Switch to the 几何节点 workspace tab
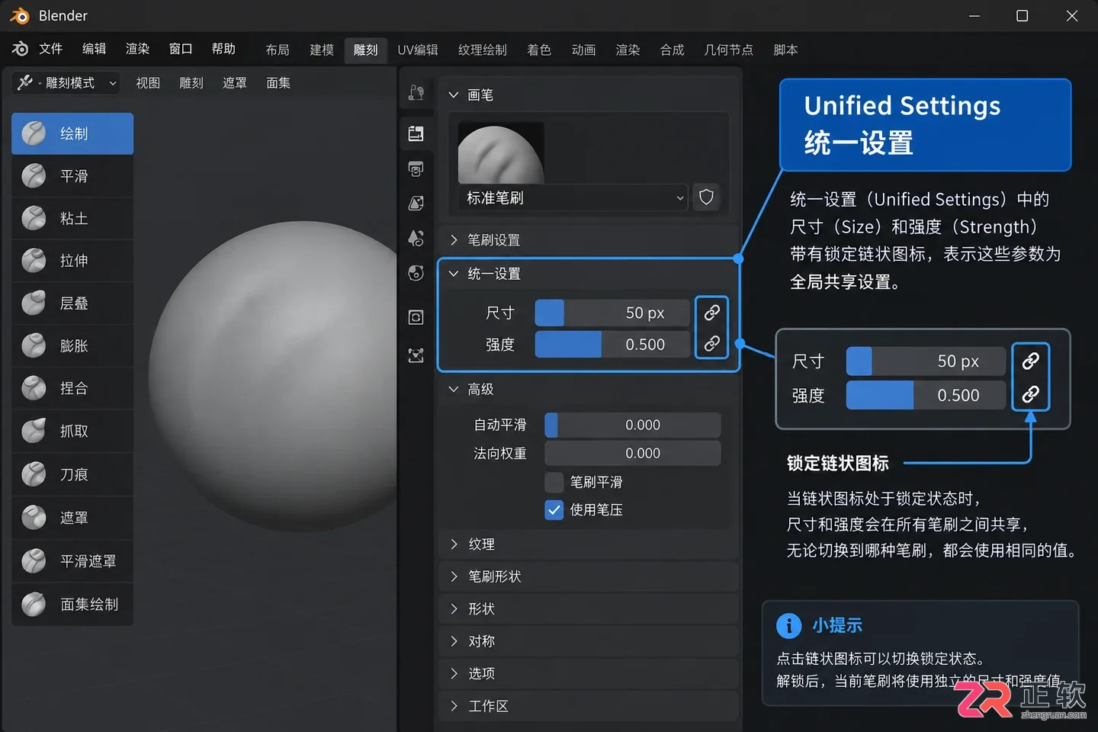This screenshot has width=1098, height=732. 728,50
